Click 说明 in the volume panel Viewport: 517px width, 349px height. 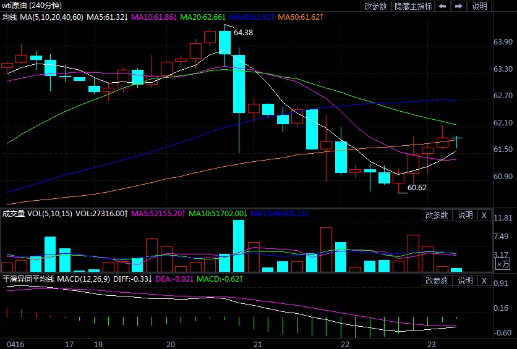[465, 215]
